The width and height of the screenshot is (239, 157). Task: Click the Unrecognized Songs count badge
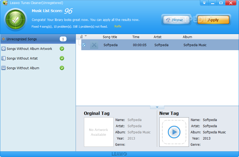coord(63,39)
